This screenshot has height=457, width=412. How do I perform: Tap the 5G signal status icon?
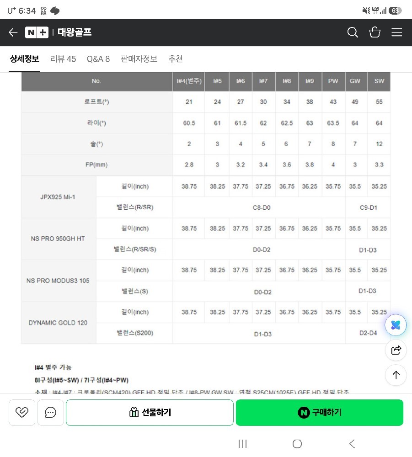point(375,11)
